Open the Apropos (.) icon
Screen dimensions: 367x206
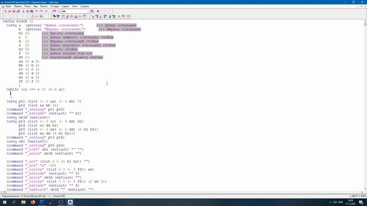[80, 17]
